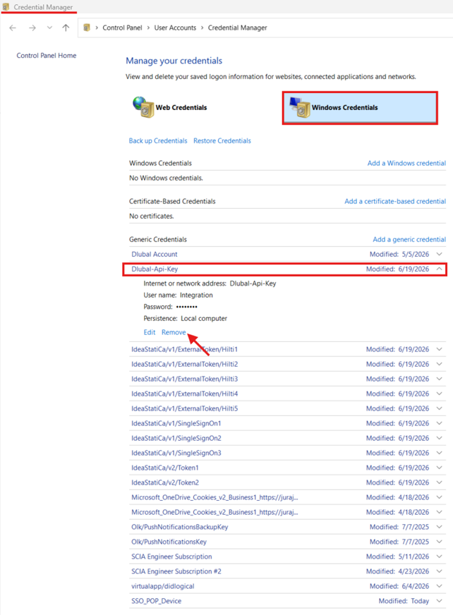Screen dimensions: 453x615
Task: Expand the ExternalToken/Hilti5 credential chevron
Action: pyautogui.click(x=440, y=408)
